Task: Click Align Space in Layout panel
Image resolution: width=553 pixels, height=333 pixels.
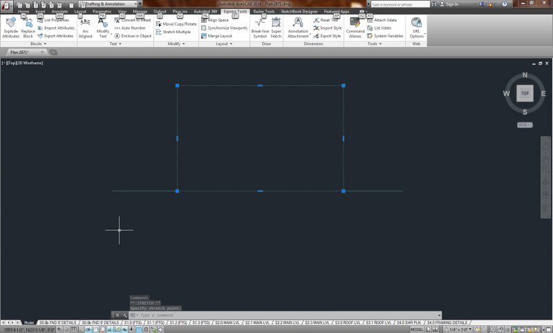Action: coord(215,20)
